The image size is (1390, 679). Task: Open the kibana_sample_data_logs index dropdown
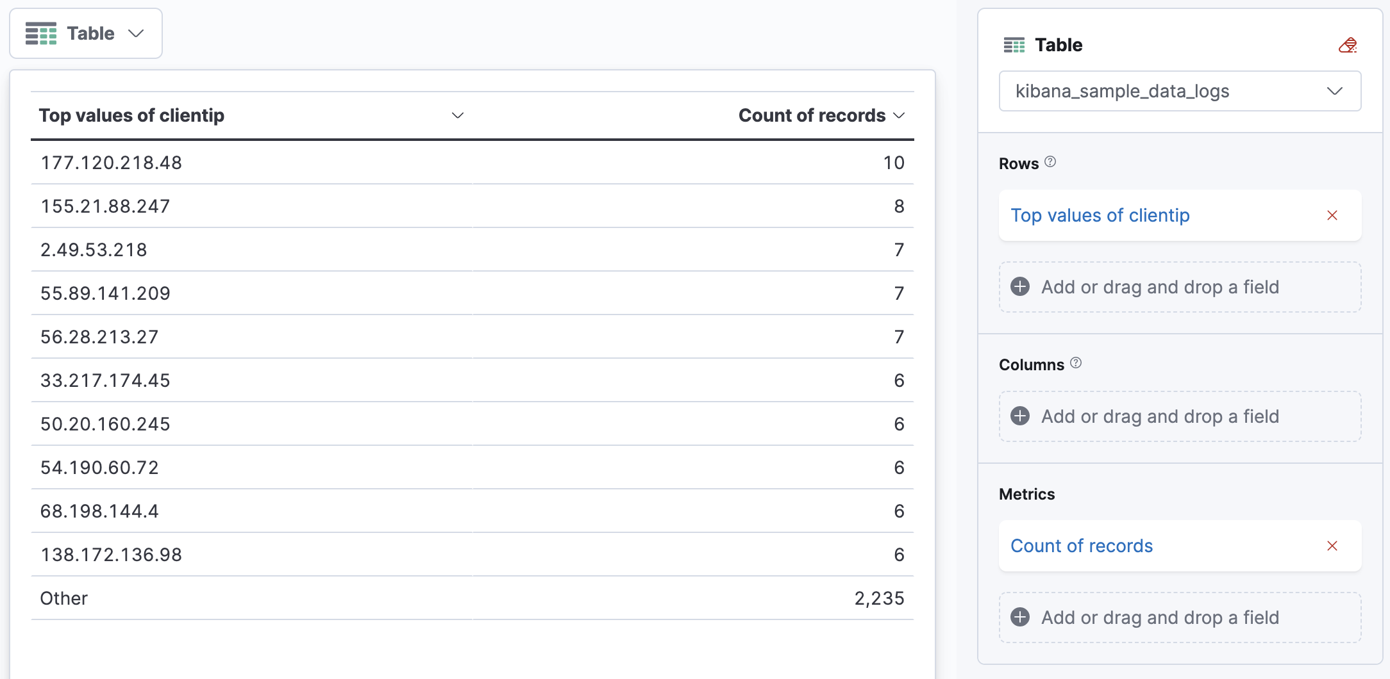(1180, 92)
